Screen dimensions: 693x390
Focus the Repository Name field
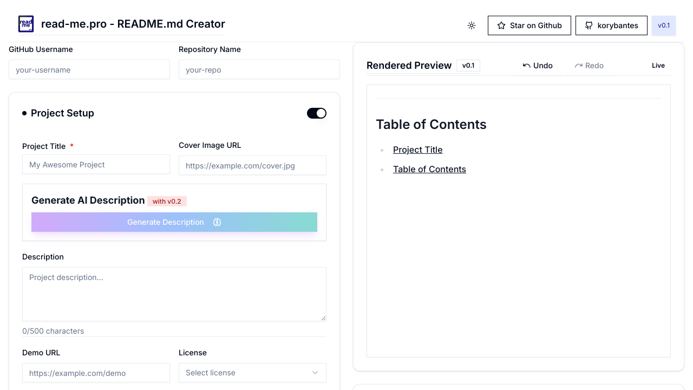click(x=259, y=70)
